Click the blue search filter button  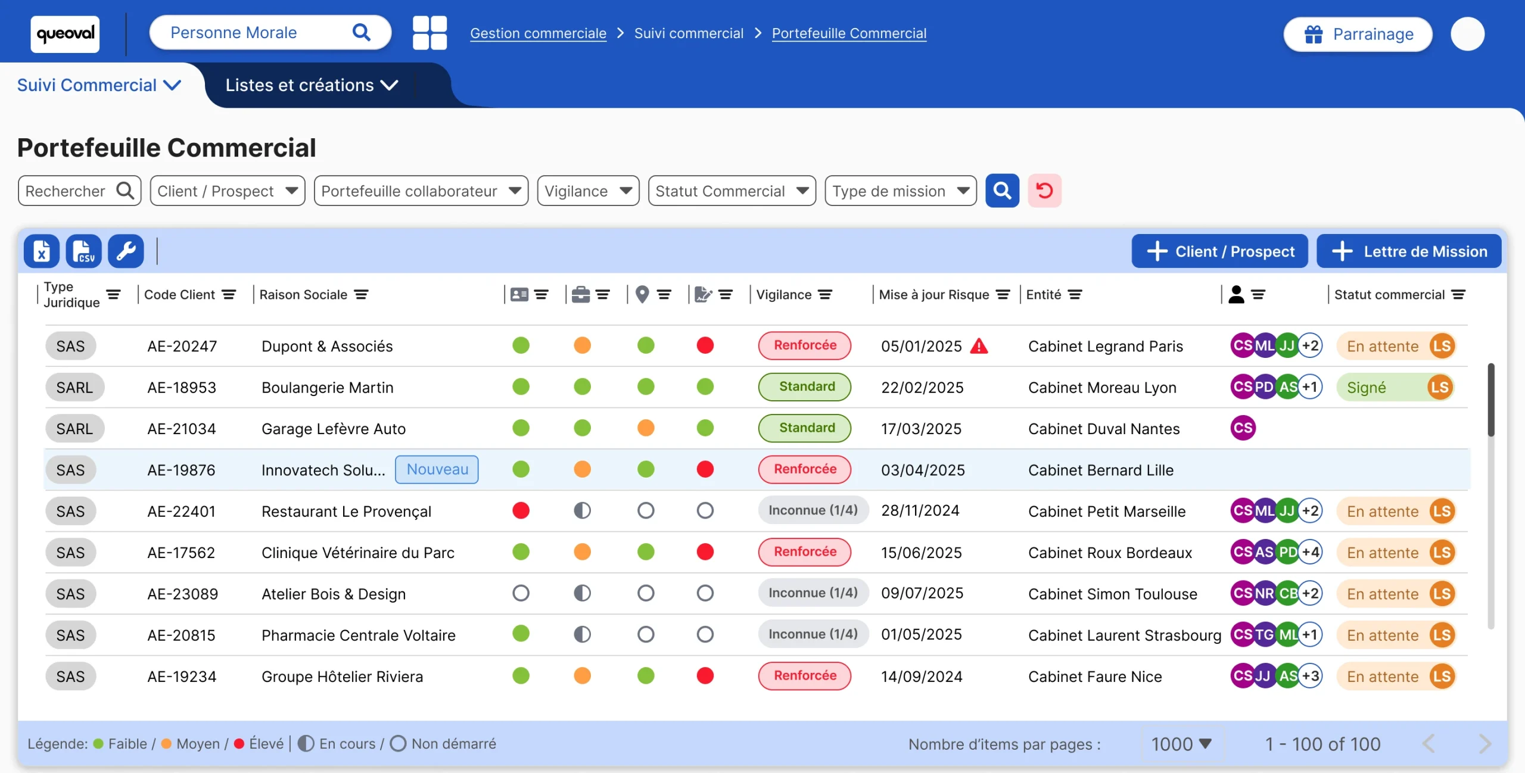pyautogui.click(x=1002, y=191)
